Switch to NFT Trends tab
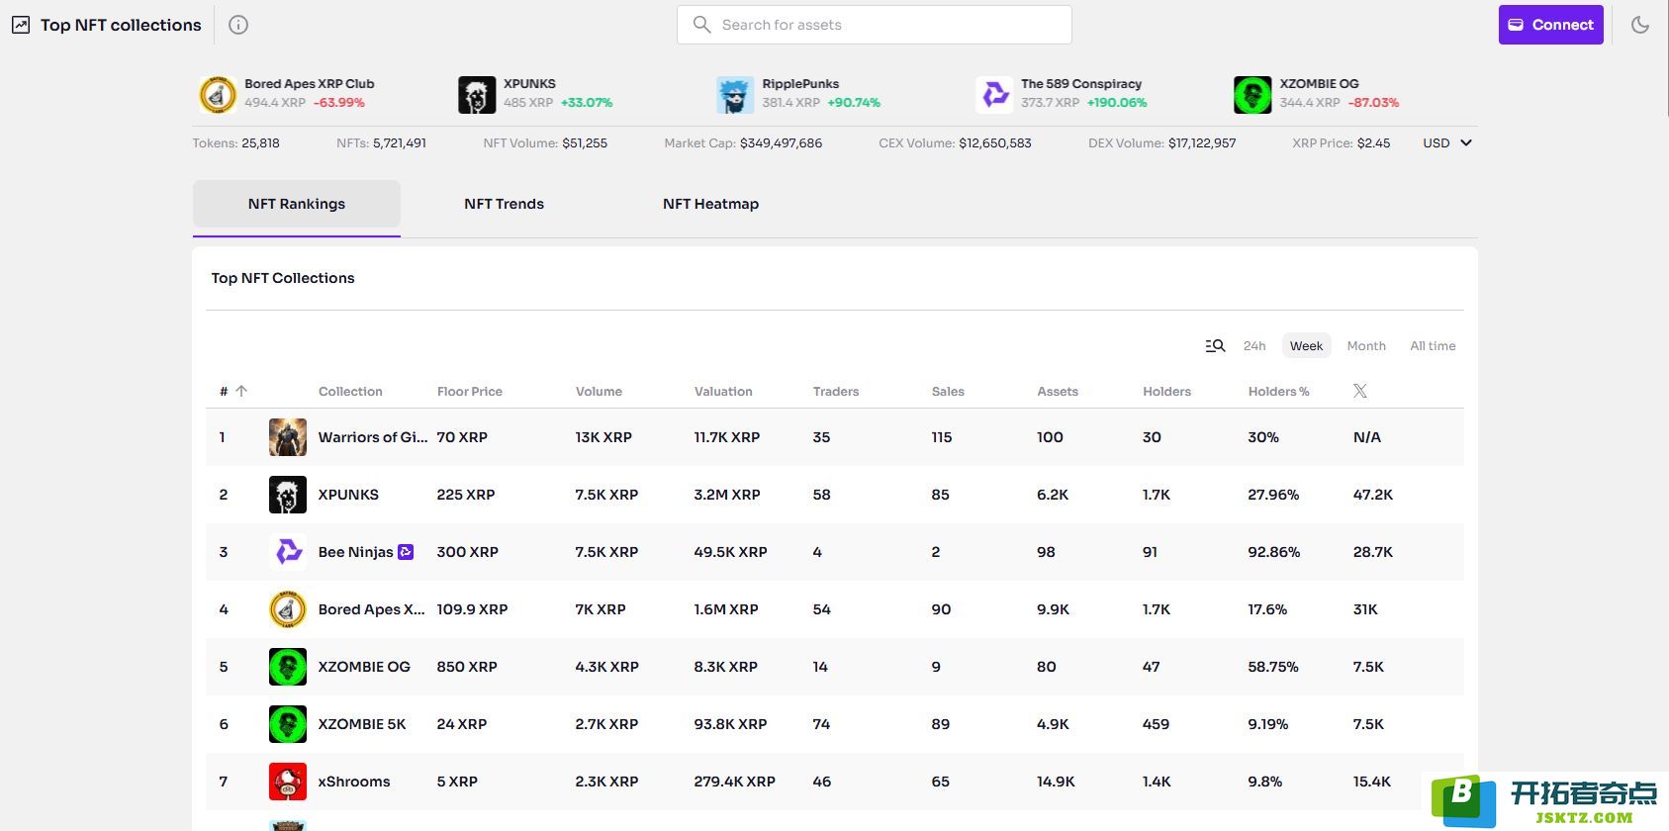 [x=505, y=204]
